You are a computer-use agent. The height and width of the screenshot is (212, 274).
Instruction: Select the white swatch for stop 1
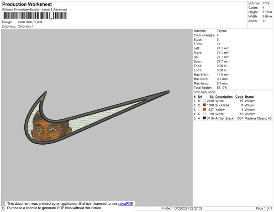[204, 101]
